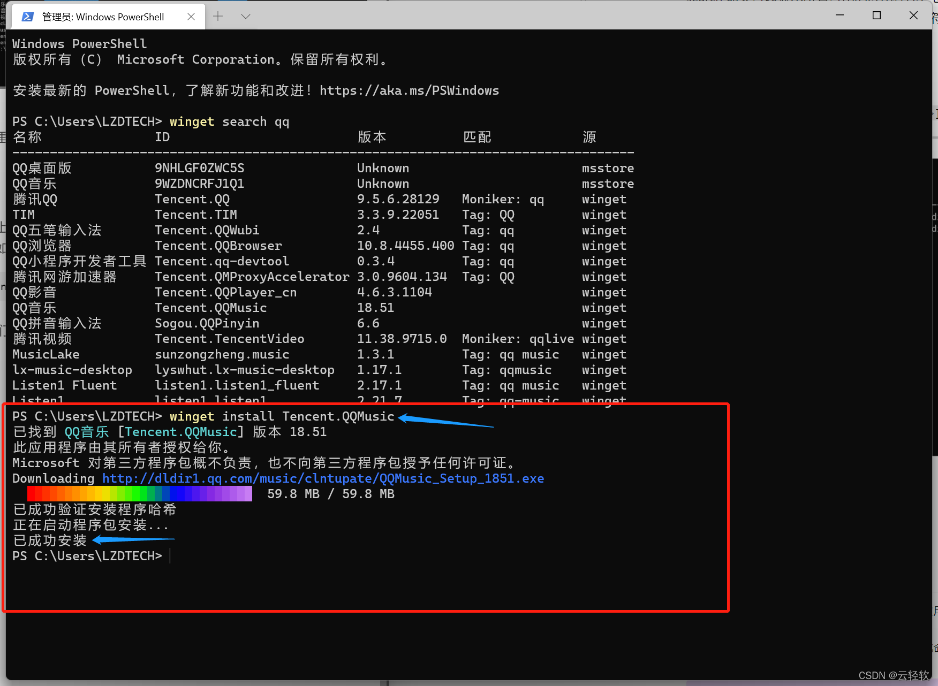
Task: Expand the new tab profile dropdown
Action: 246,17
